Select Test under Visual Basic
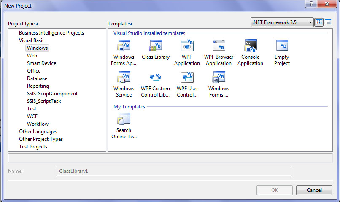The width and height of the screenshot is (340, 202). (32, 109)
